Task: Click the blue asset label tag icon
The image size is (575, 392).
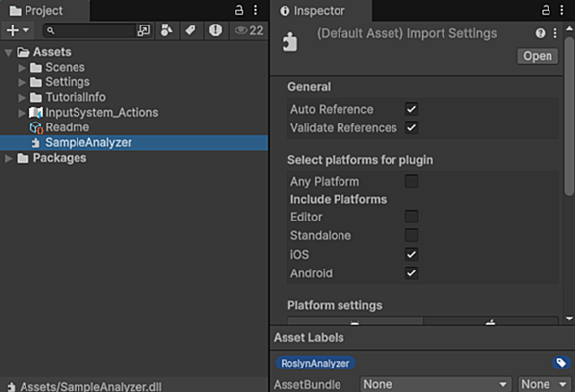Action: click(x=561, y=363)
